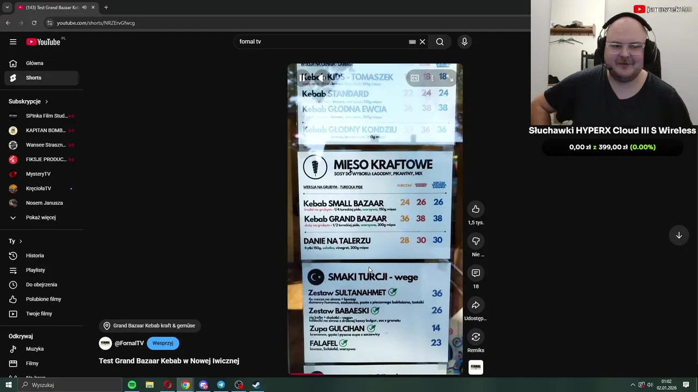Open the Windows notification center icon
The image size is (698, 392).
pos(686,385)
